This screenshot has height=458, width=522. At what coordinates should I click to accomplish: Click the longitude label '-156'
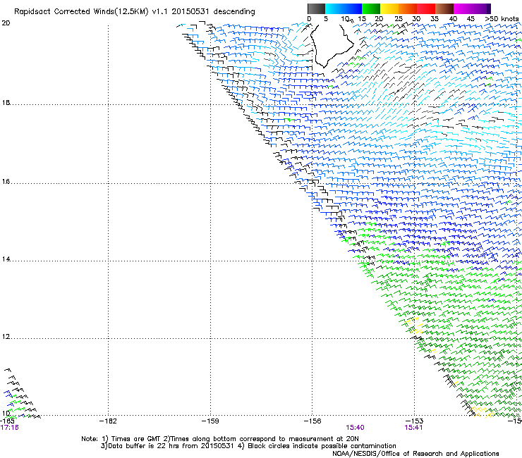click(x=312, y=421)
